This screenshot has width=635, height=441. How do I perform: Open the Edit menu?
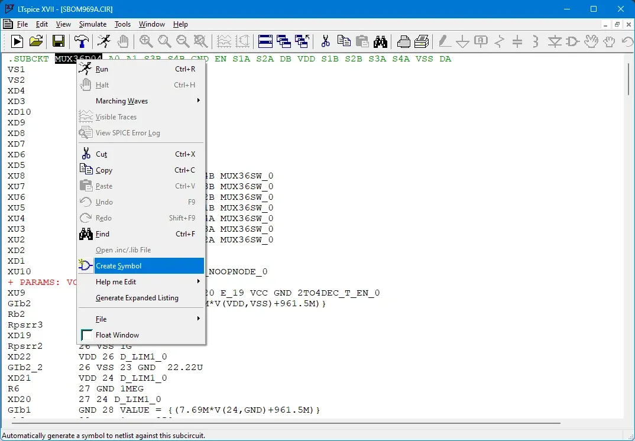[x=42, y=24]
